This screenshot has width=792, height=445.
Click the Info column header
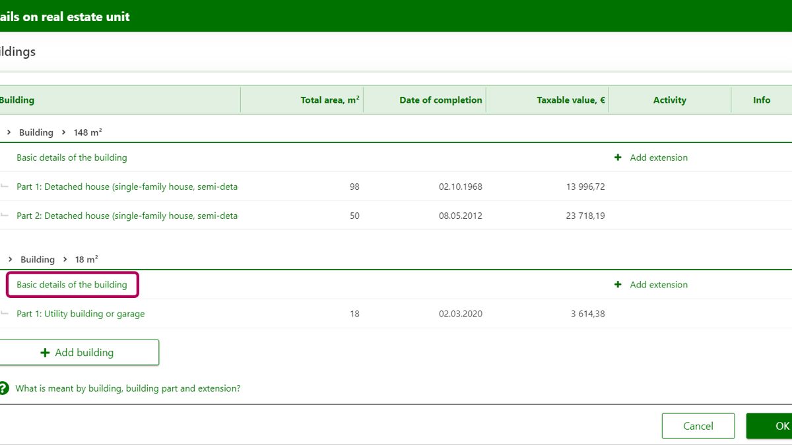tap(761, 100)
